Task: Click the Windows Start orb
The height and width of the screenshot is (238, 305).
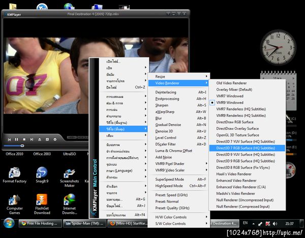Action: (9, 223)
